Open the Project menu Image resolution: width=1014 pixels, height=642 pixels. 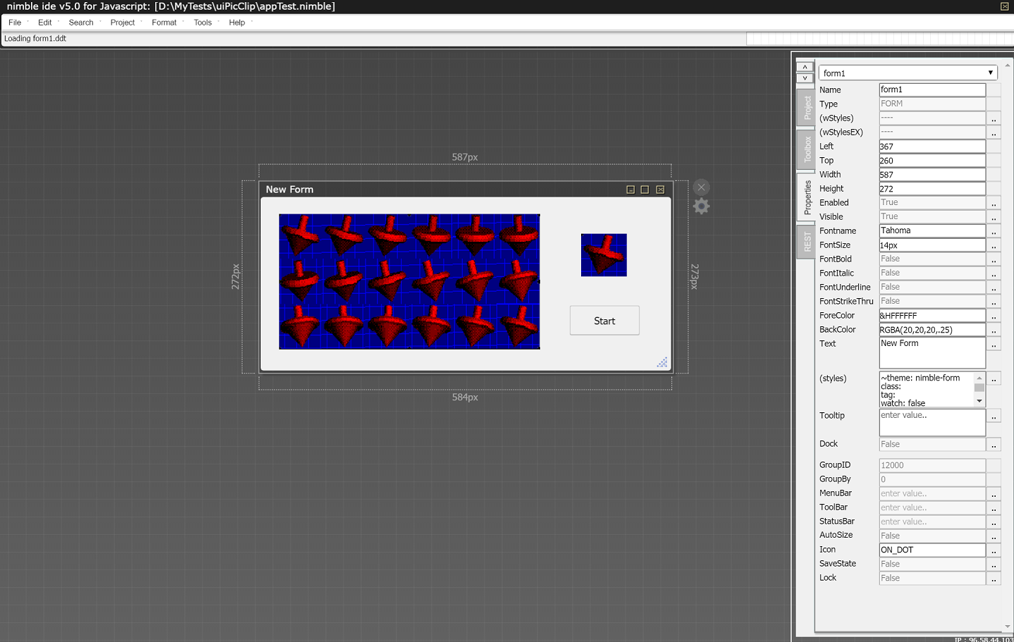coord(123,23)
